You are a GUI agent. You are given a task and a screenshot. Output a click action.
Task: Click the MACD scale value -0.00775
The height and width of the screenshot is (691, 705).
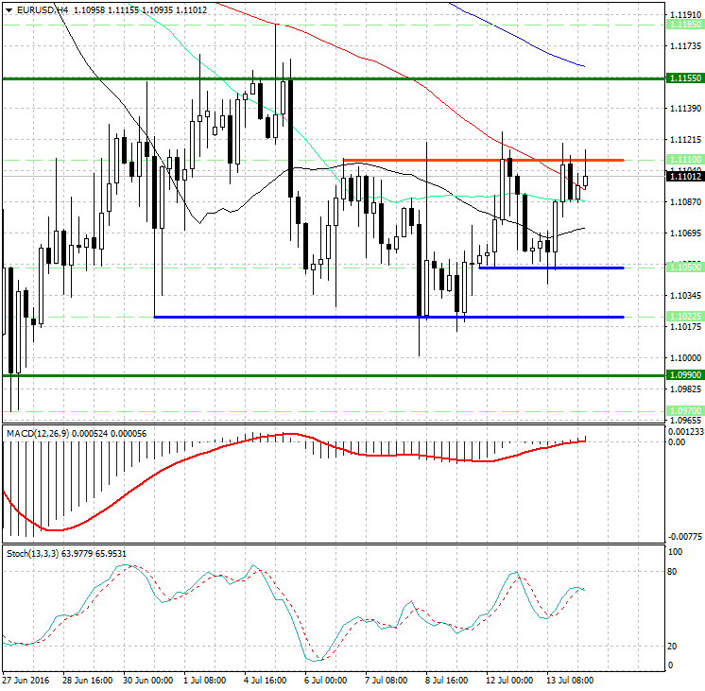(685, 537)
